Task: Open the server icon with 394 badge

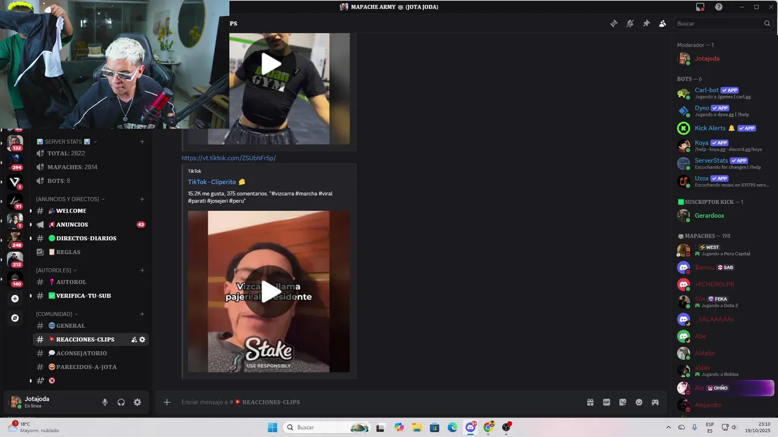Action: [15, 162]
